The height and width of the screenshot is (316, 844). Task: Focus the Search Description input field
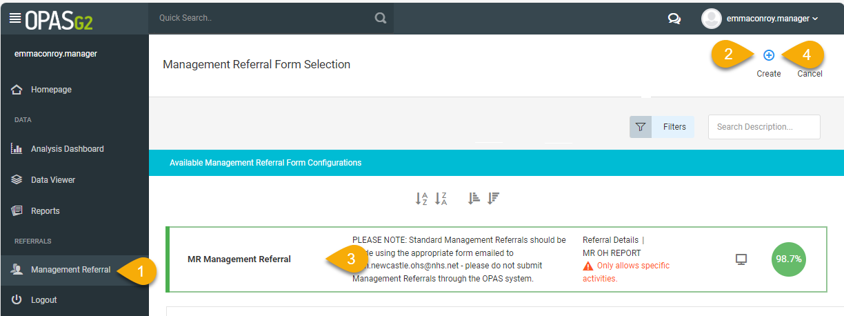coord(764,127)
